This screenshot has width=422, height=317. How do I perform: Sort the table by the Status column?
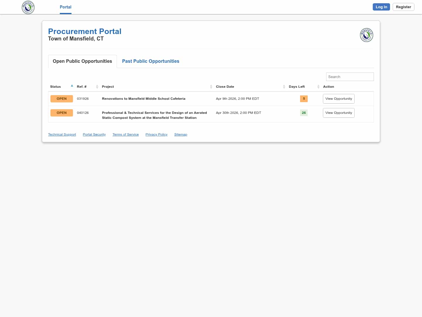coord(72,86)
